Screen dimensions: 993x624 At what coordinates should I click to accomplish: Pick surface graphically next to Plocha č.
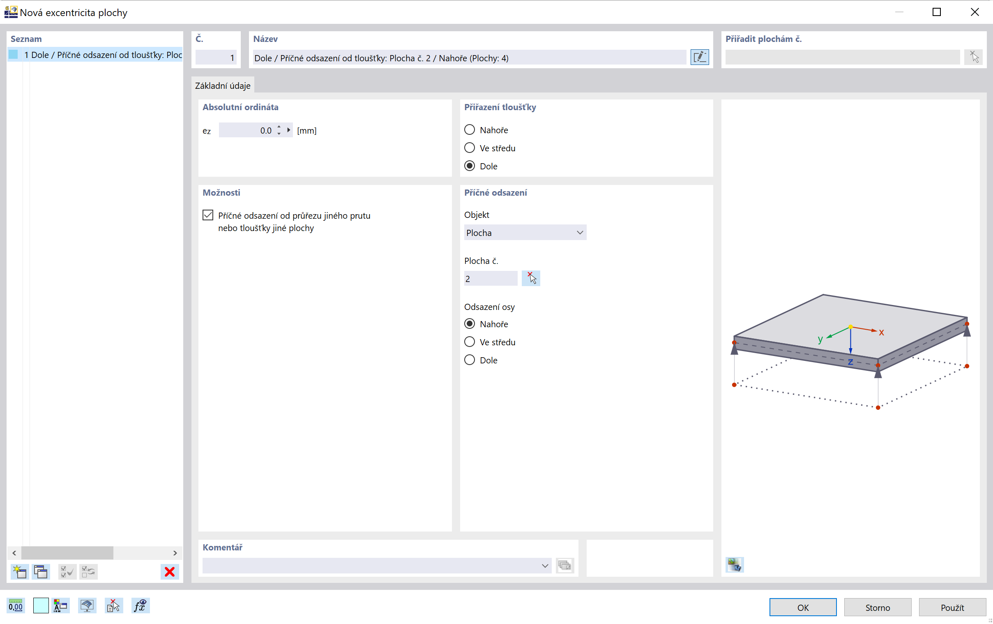(531, 279)
